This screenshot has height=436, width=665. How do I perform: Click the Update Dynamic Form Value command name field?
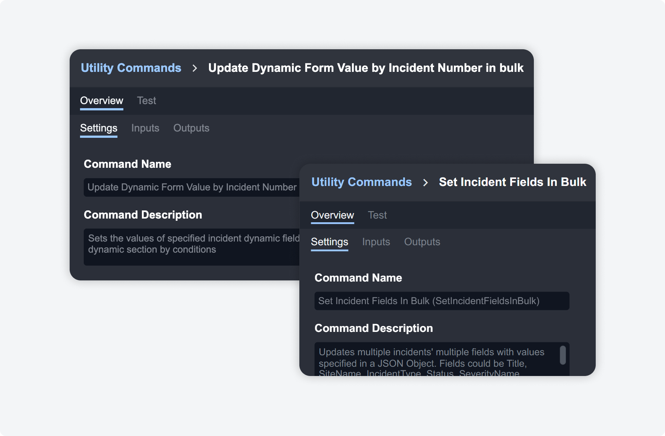coord(192,187)
